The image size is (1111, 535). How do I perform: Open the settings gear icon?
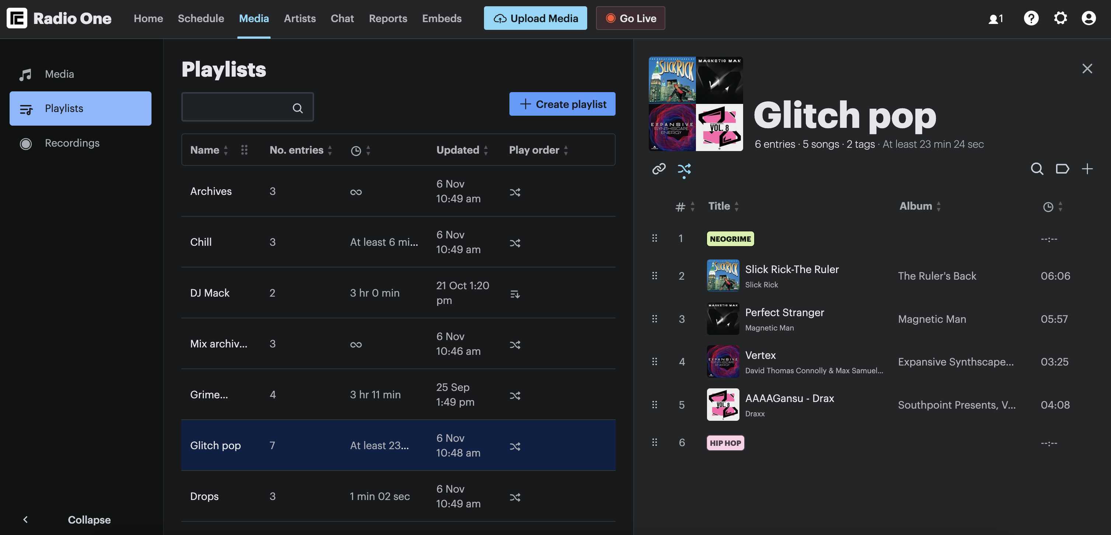(1060, 18)
